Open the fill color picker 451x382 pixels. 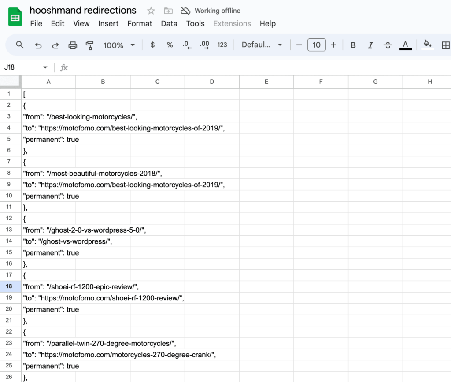(x=427, y=45)
